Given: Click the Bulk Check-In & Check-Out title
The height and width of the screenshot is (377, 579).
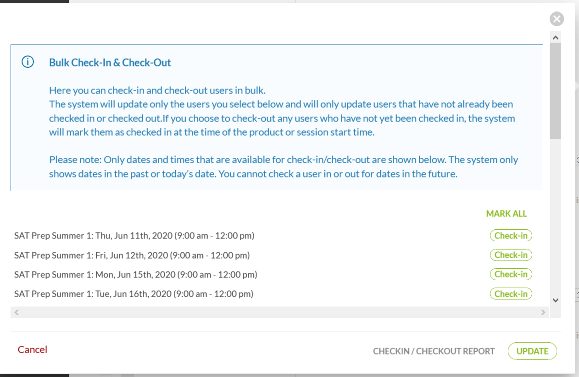Looking at the screenshot, I should [x=110, y=62].
